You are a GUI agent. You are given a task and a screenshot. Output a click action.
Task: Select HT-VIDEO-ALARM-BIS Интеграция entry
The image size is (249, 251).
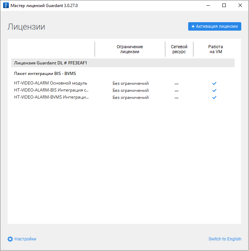[51, 90]
